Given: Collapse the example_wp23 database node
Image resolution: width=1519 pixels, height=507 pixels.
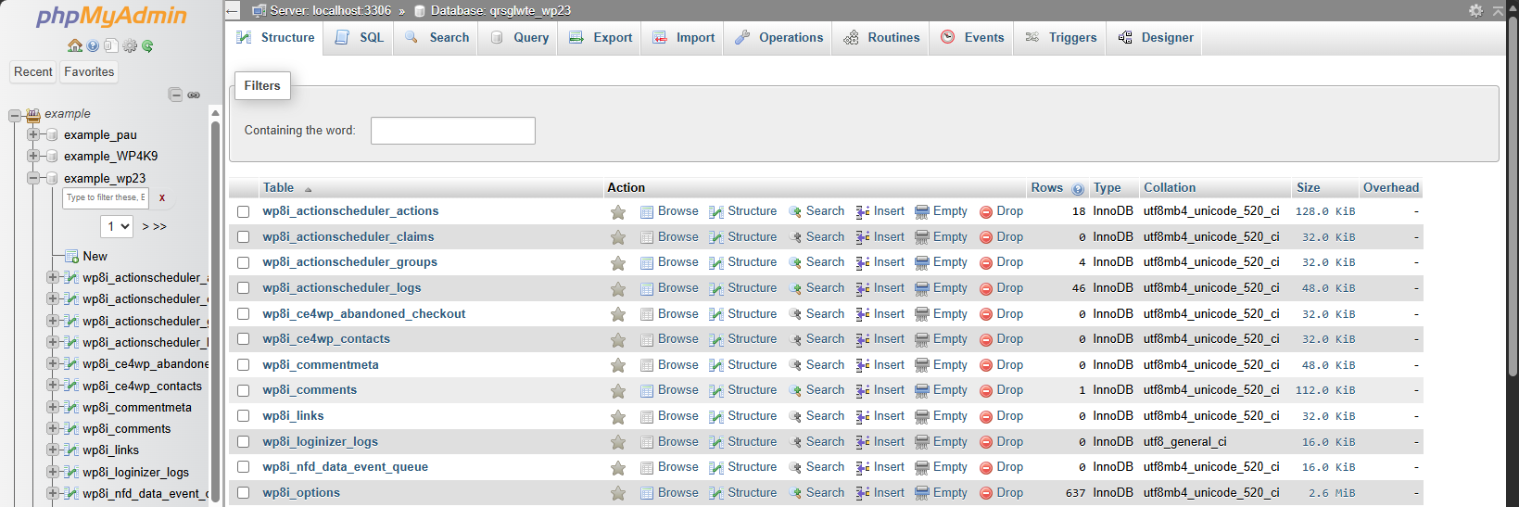Looking at the screenshot, I should click(x=33, y=178).
